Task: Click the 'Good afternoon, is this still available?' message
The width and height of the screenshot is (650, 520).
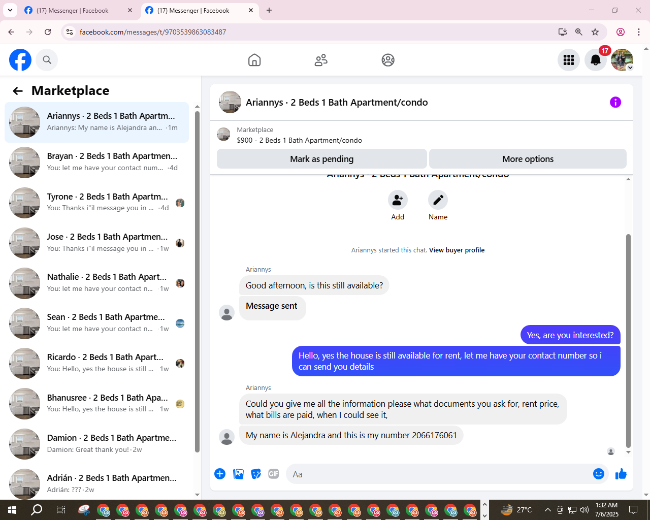Action: click(314, 285)
